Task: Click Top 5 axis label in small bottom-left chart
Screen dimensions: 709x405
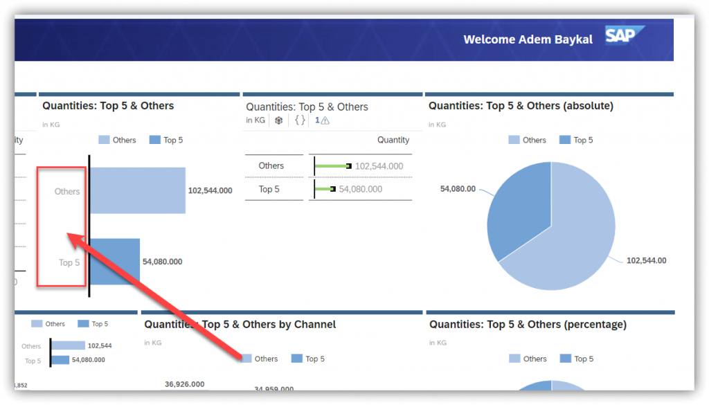Action: [33, 361]
